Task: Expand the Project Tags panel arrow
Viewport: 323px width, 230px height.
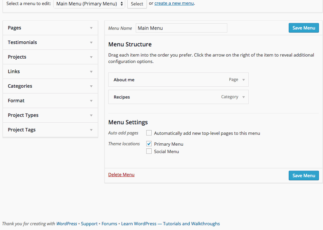Action: pyautogui.click(x=91, y=130)
